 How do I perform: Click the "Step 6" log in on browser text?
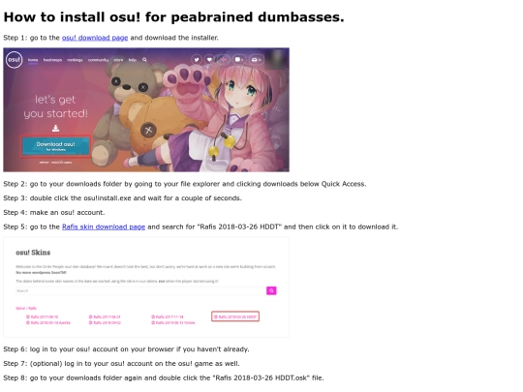[127, 349]
